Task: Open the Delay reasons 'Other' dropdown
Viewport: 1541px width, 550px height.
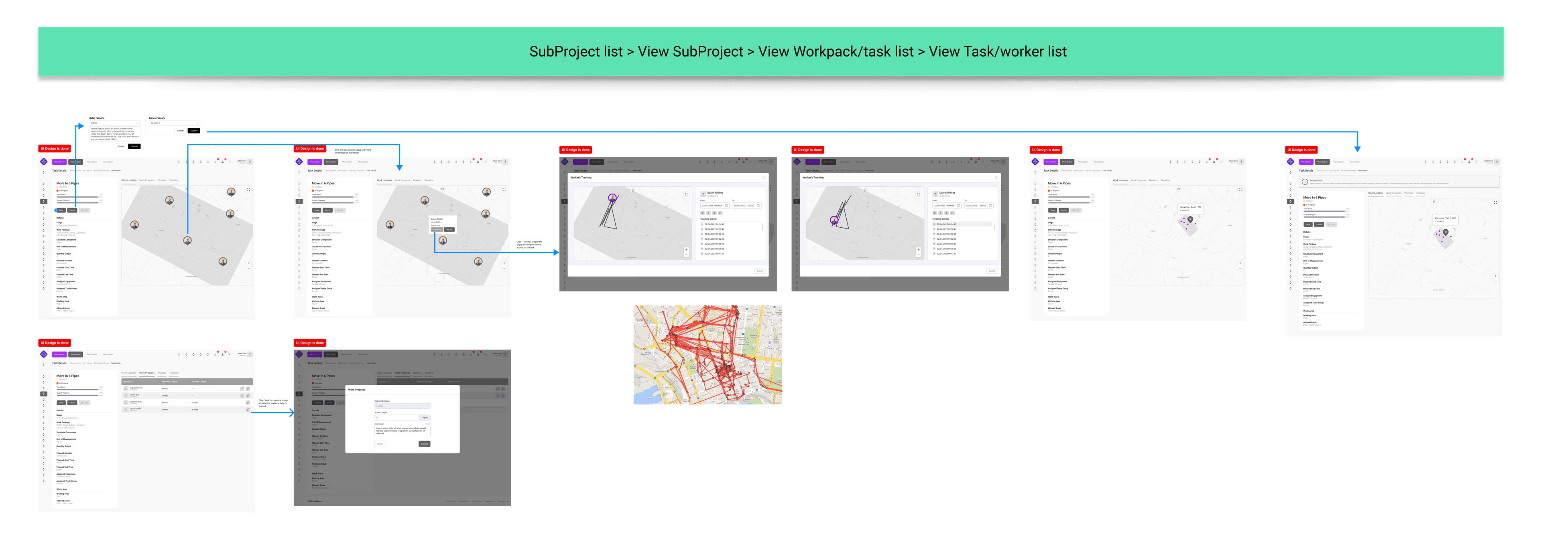Action: point(116,123)
